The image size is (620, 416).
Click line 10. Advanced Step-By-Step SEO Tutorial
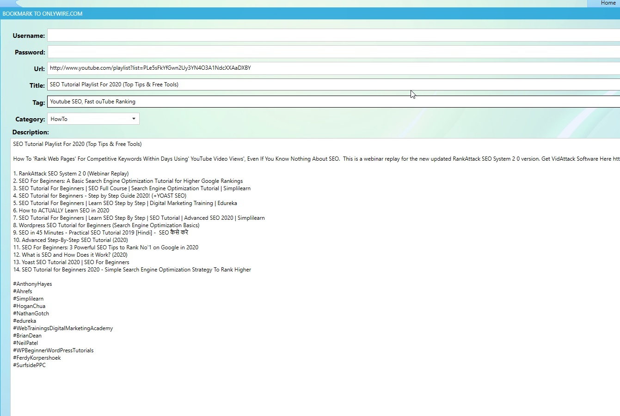tap(70, 240)
